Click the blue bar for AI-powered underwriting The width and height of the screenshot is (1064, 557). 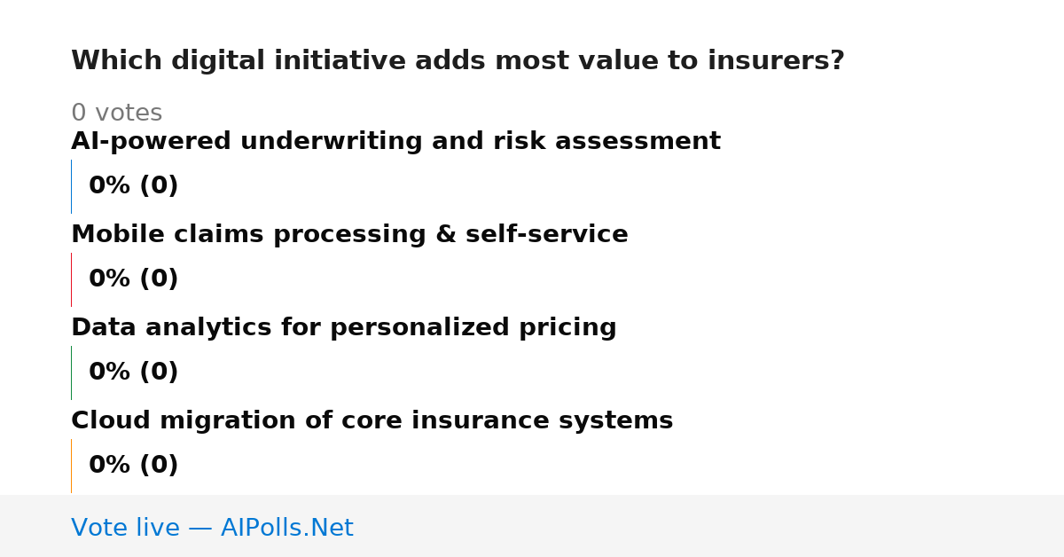point(71,186)
